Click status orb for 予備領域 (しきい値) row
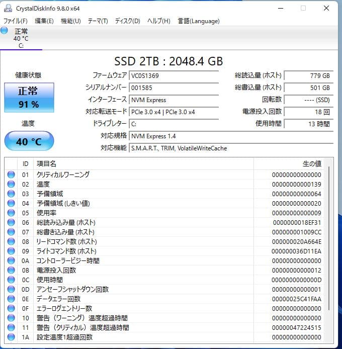 point(11,203)
